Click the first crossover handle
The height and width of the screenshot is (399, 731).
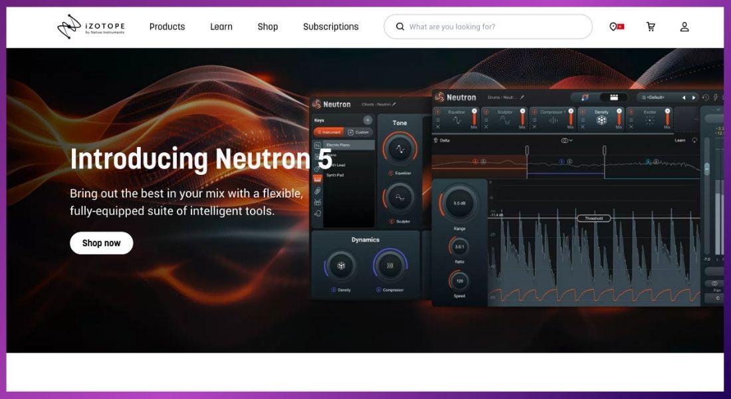527,150
